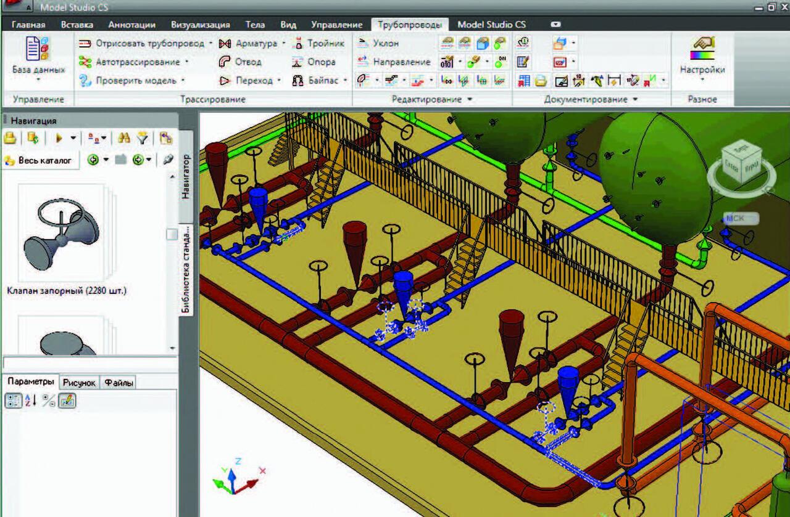Open the Model Studio CS ribbon tab
Image resolution: width=790 pixels, height=517 pixels.
[492, 25]
